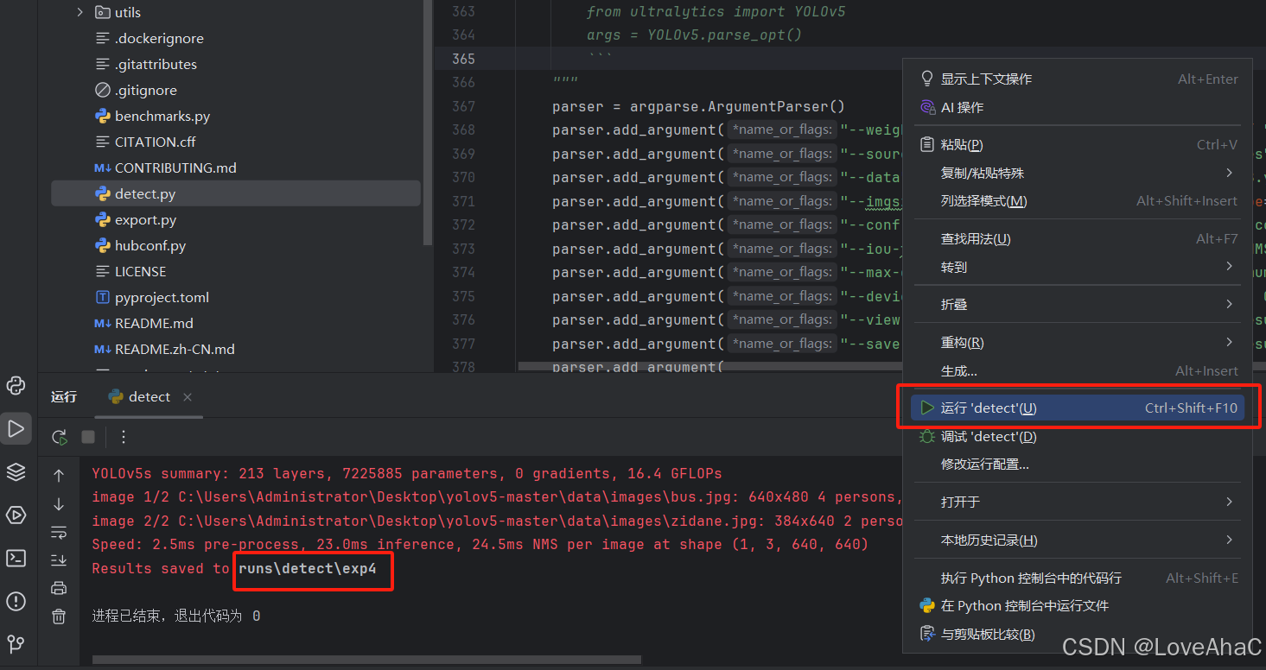
Task: Clear console output with trash icon
Action: [59, 616]
